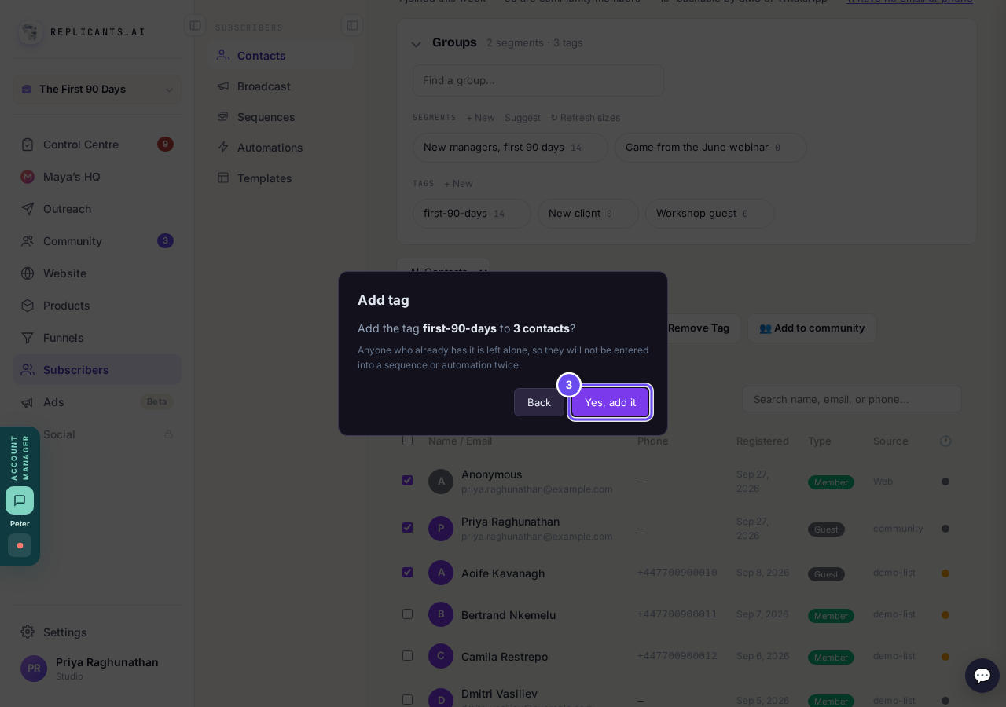The image size is (1006, 707).
Task: Click the Remove Tag button
Action: 699,328
